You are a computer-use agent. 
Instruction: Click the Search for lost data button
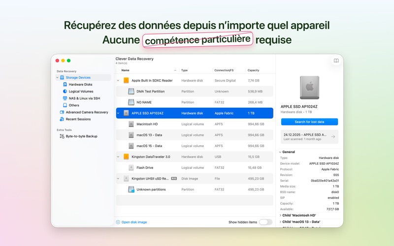tap(309, 122)
